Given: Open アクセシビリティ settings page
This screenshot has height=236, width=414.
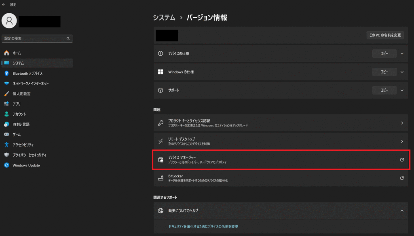Looking at the screenshot, I should (x=37, y=145).
